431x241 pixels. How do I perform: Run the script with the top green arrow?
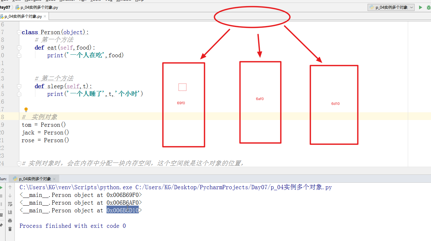point(420,7)
